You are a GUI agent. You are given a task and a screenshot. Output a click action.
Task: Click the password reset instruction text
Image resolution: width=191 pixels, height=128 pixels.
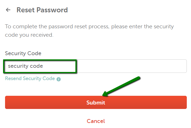coord(89,31)
